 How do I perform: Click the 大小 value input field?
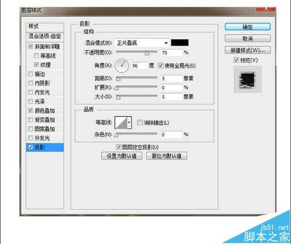coord(172,97)
